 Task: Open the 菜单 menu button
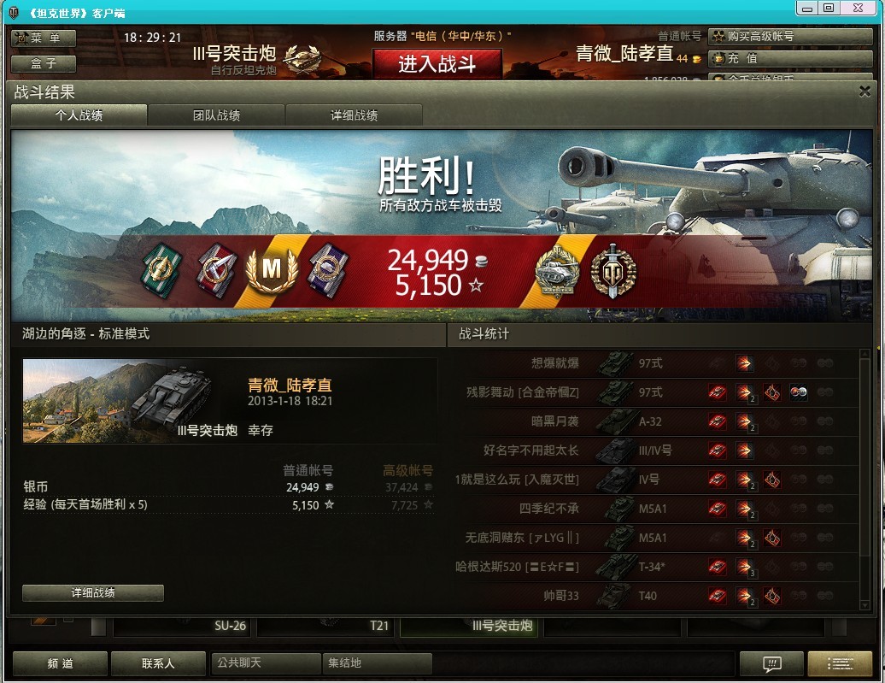click(44, 38)
